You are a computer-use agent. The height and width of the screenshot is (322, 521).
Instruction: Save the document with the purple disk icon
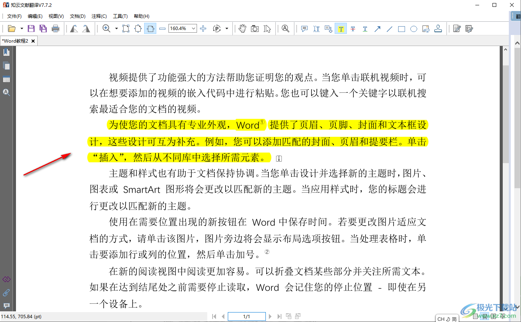click(x=31, y=29)
